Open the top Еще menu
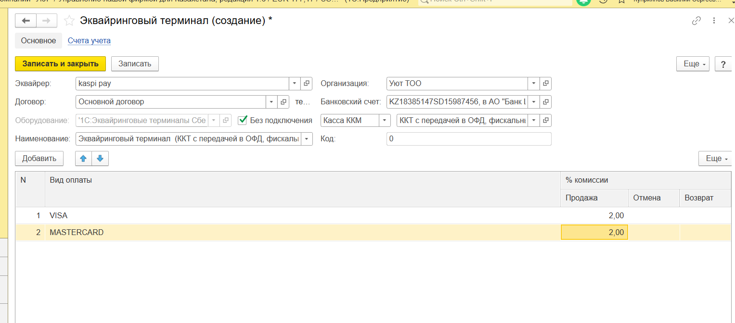The width and height of the screenshot is (735, 323). coord(693,64)
